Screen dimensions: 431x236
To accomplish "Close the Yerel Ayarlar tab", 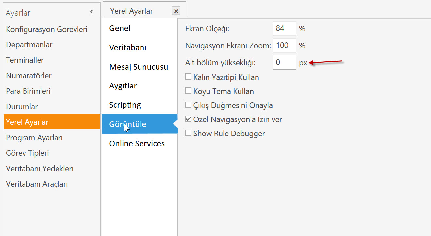I will (x=176, y=11).
